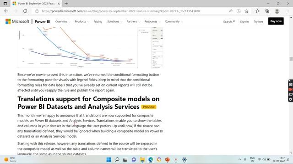The height and width of the screenshot is (164, 293).
Task: Click the address bar URL
Action: 121,11
